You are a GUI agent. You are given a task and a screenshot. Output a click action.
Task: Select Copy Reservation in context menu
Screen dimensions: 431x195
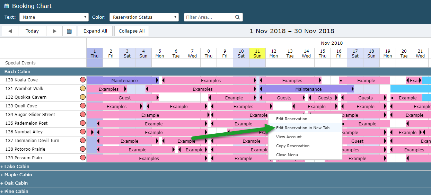click(305, 146)
